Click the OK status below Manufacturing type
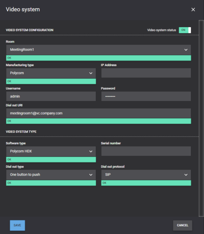The width and height of the screenshot is (204, 234). click(x=51, y=81)
